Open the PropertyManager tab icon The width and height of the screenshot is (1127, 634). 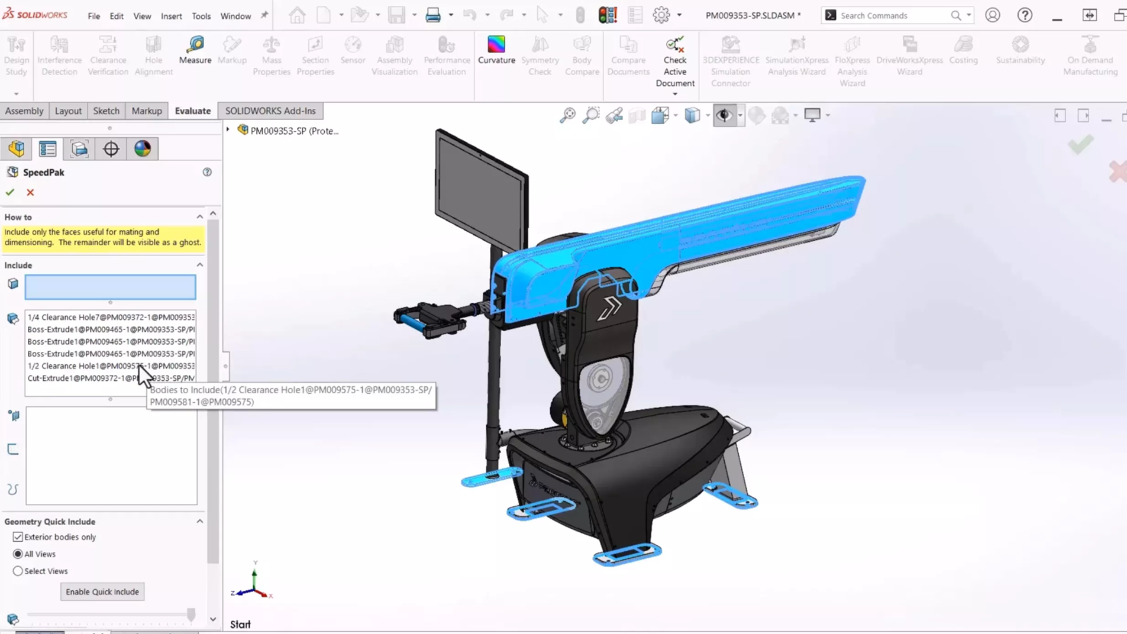(48, 148)
